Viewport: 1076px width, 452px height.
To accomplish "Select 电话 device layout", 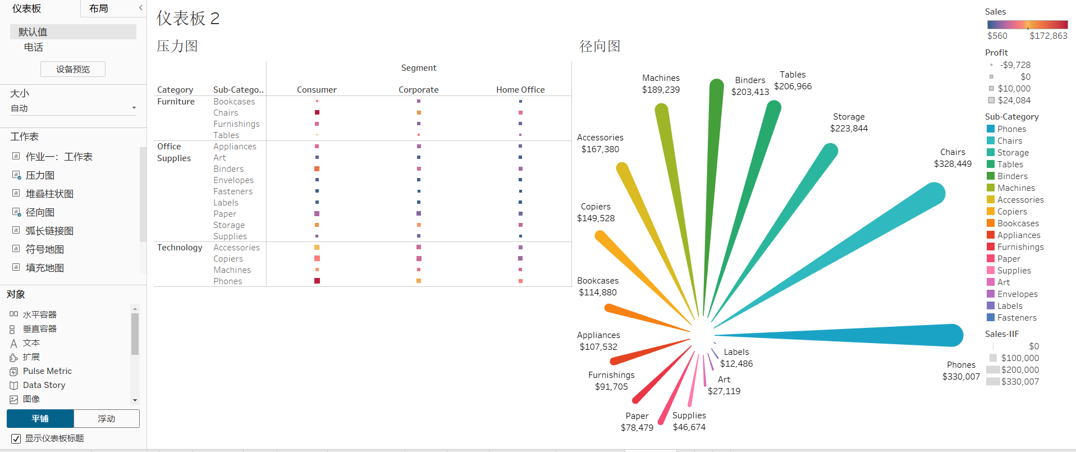I will (34, 47).
